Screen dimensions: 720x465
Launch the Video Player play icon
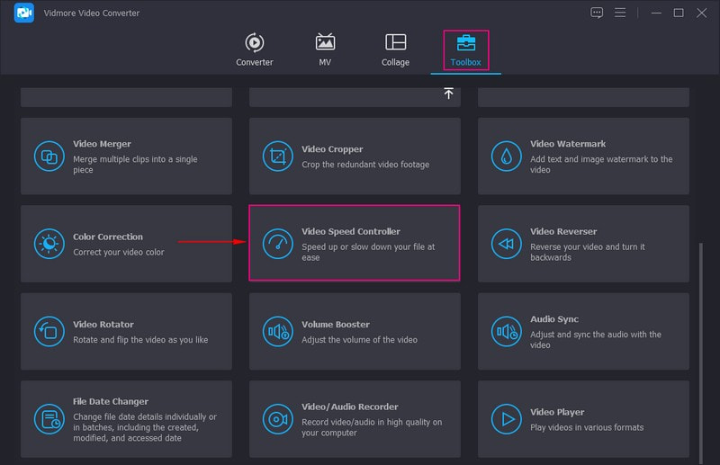pyautogui.click(x=506, y=419)
